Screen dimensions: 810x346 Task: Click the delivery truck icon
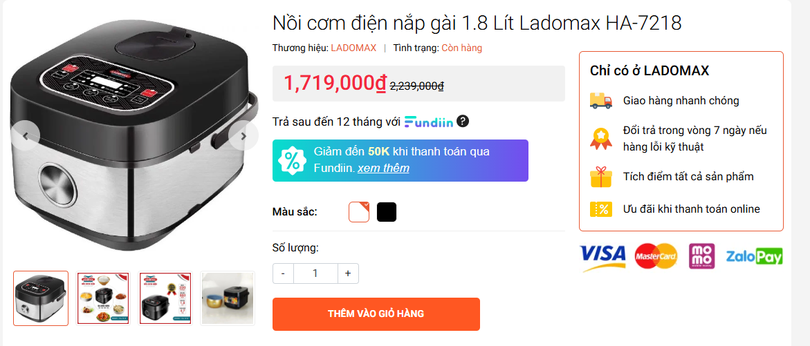(x=601, y=101)
